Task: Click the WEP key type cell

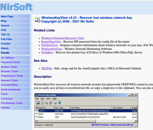Action: 57,117
